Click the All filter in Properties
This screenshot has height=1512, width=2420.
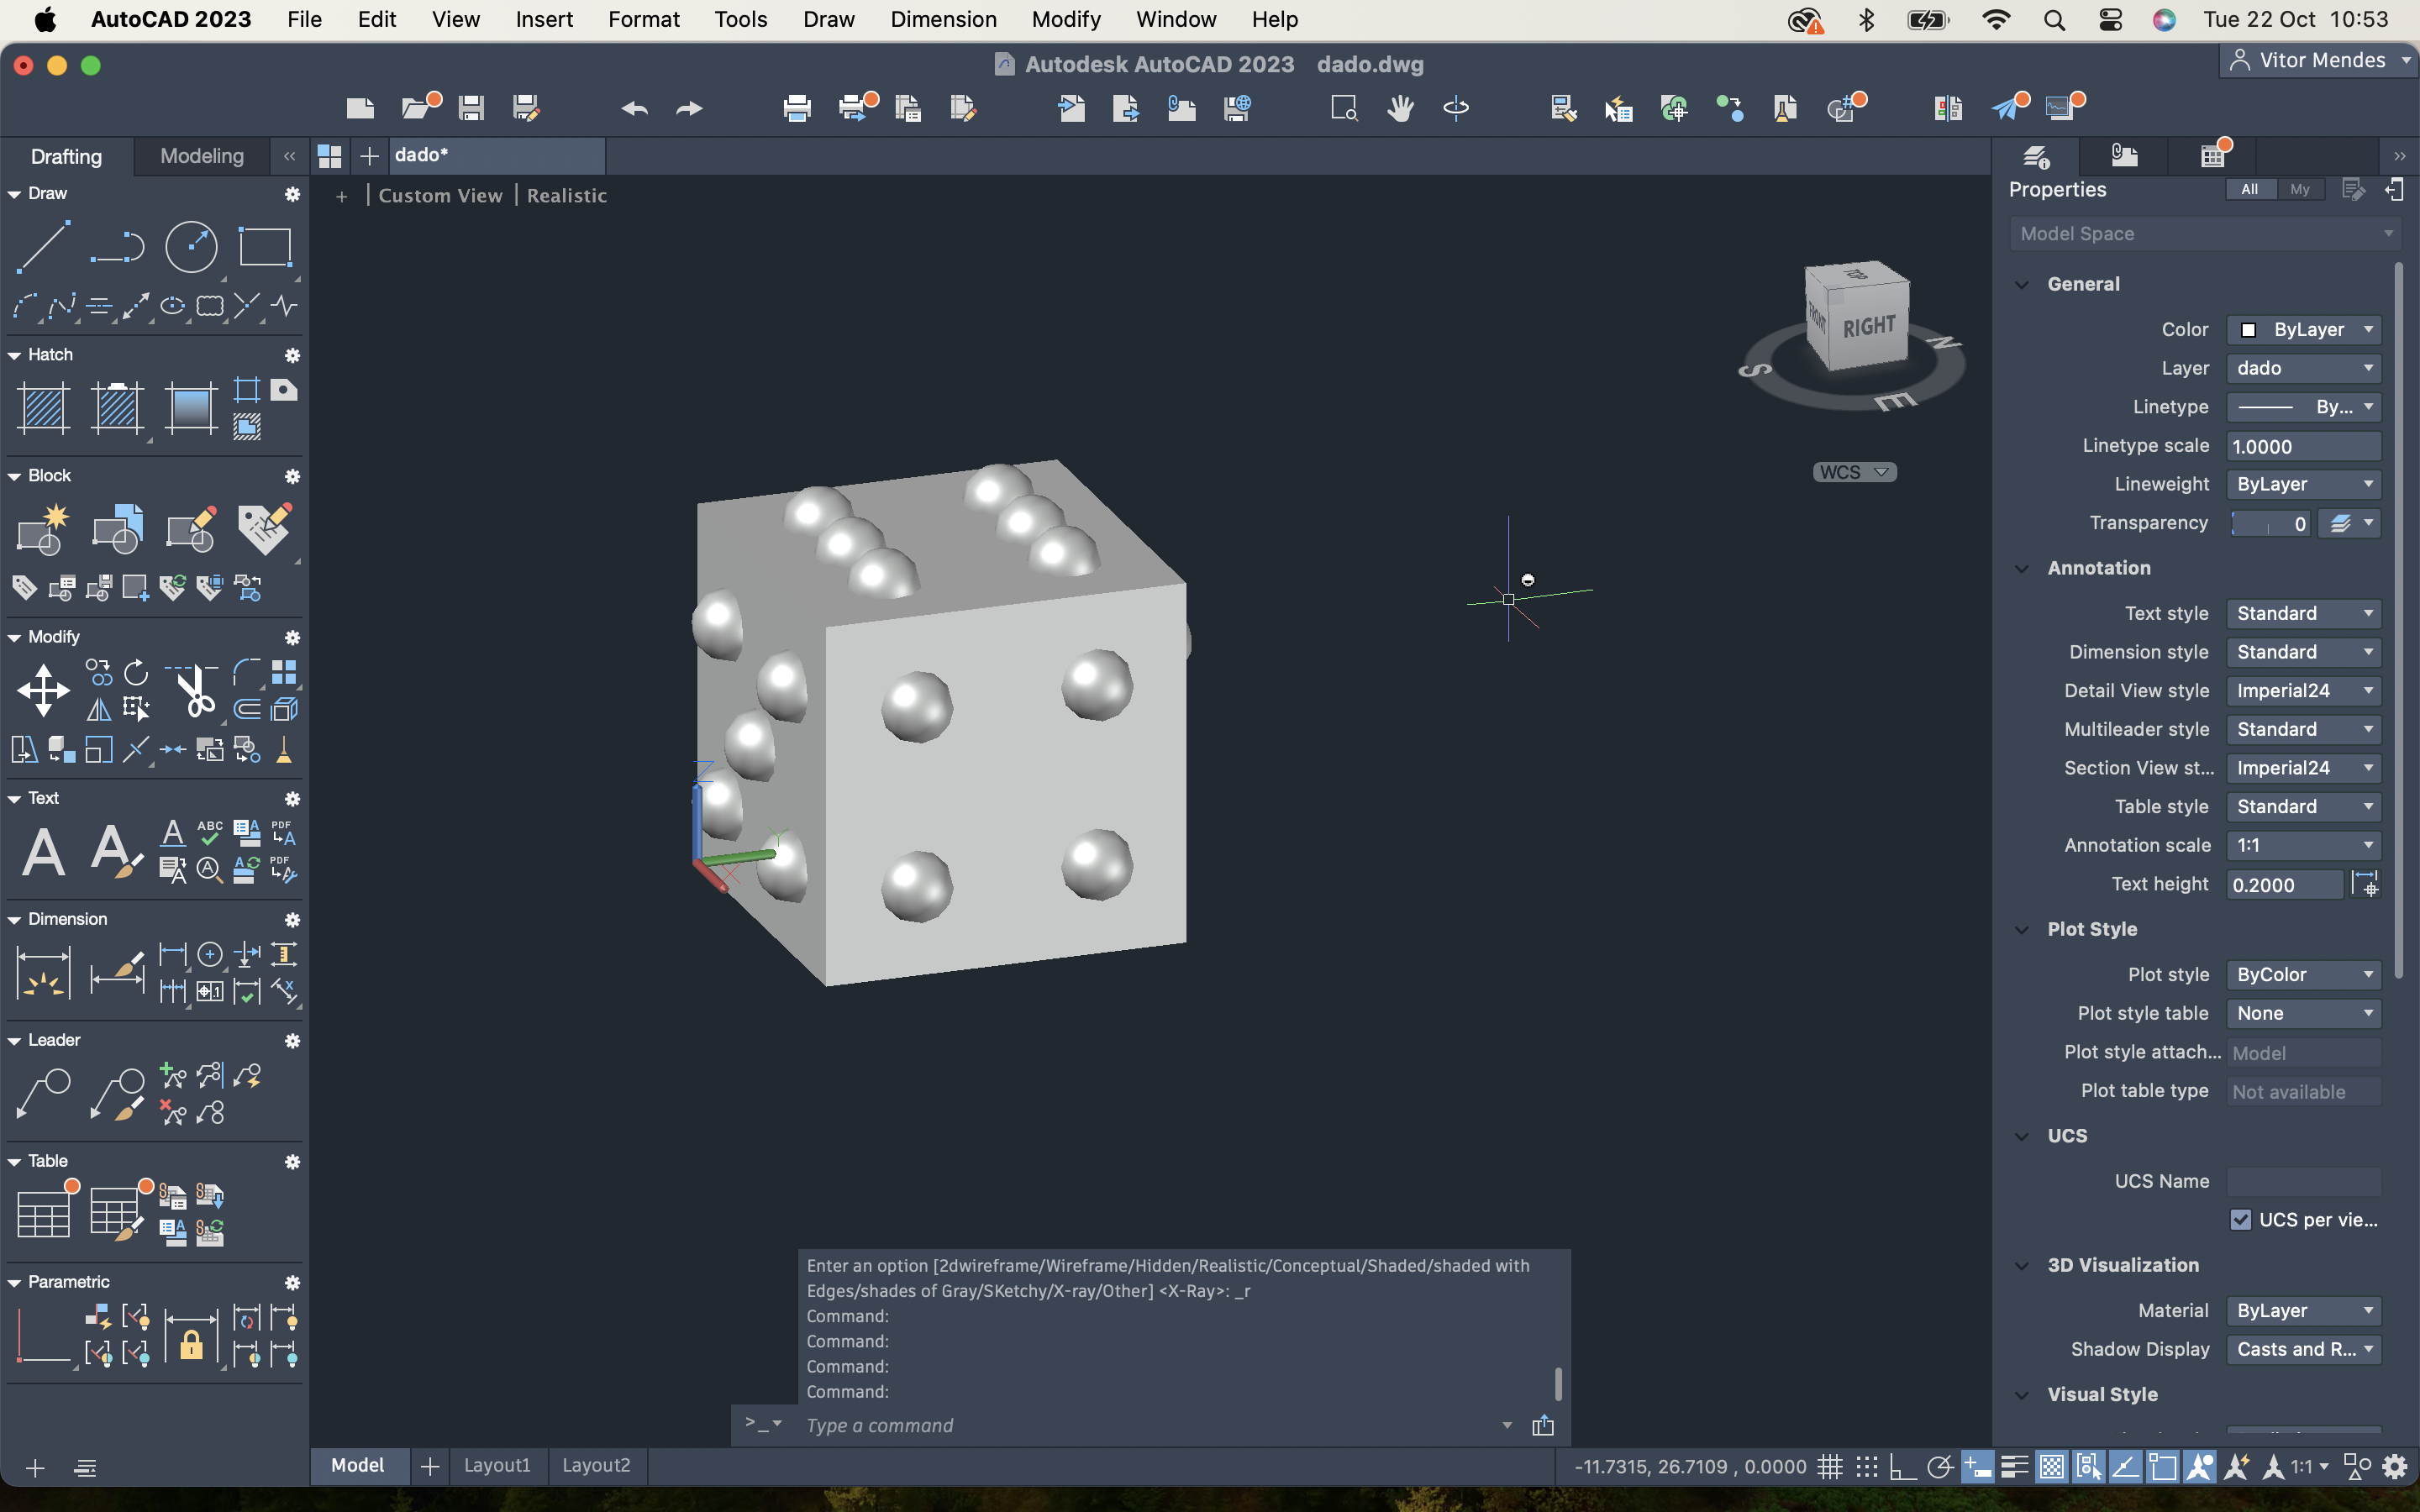2250,189
